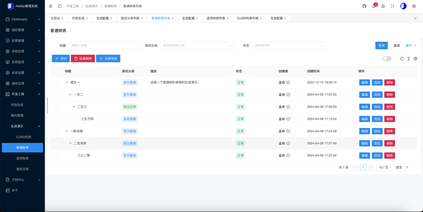Open the 10 / 页 page size dropdown

pos(385,167)
